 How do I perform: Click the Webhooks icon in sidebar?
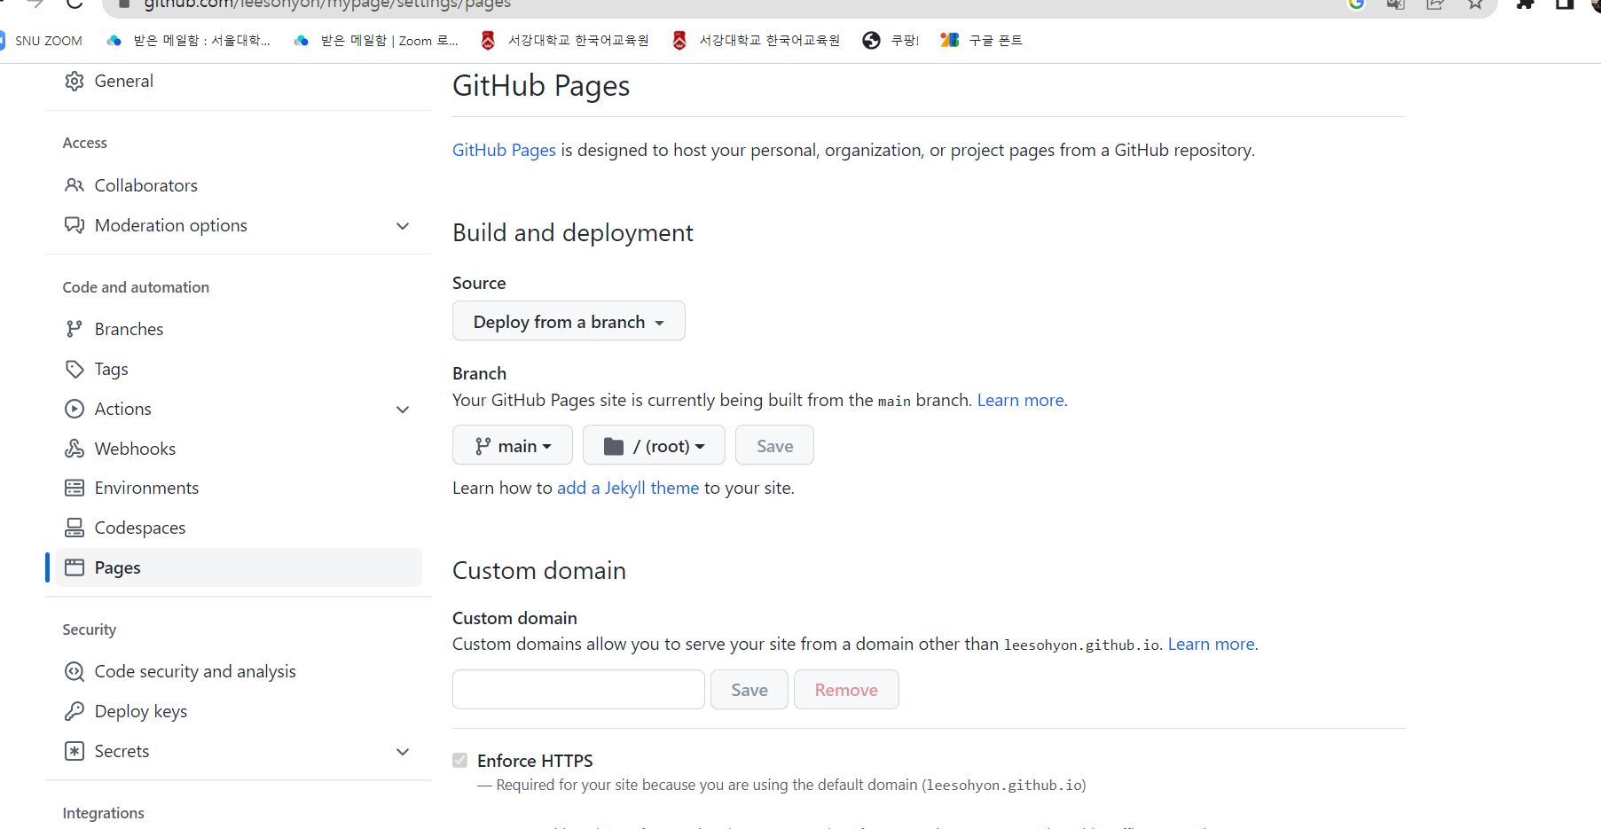coord(75,449)
